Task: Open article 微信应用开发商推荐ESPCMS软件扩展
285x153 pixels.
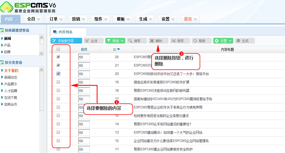Action: point(162,82)
